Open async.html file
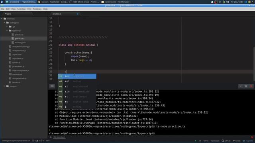The width and height of the screenshot is (255, 143). pyautogui.click(x=17, y=54)
